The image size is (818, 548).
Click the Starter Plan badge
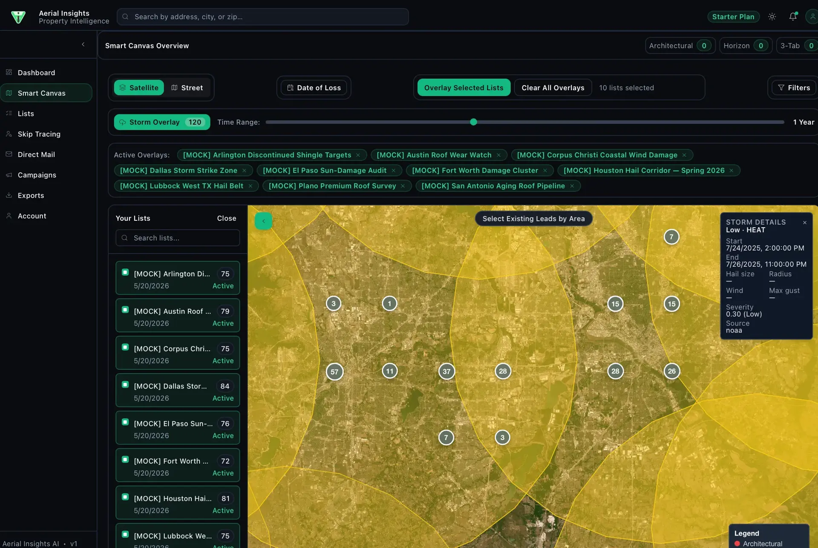(733, 17)
